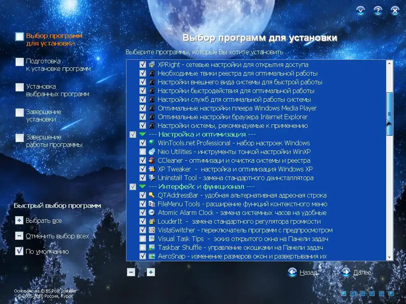Click the scrollbar up arrow
Viewport: 406px width, 304px height.
pos(389,63)
